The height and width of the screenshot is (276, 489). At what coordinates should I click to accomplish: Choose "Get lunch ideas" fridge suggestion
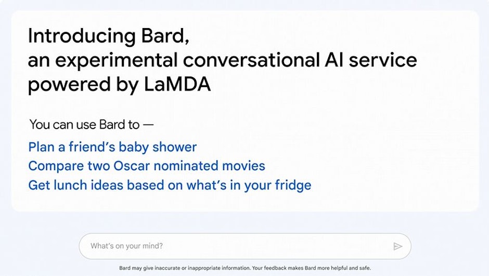click(x=170, y=185)
